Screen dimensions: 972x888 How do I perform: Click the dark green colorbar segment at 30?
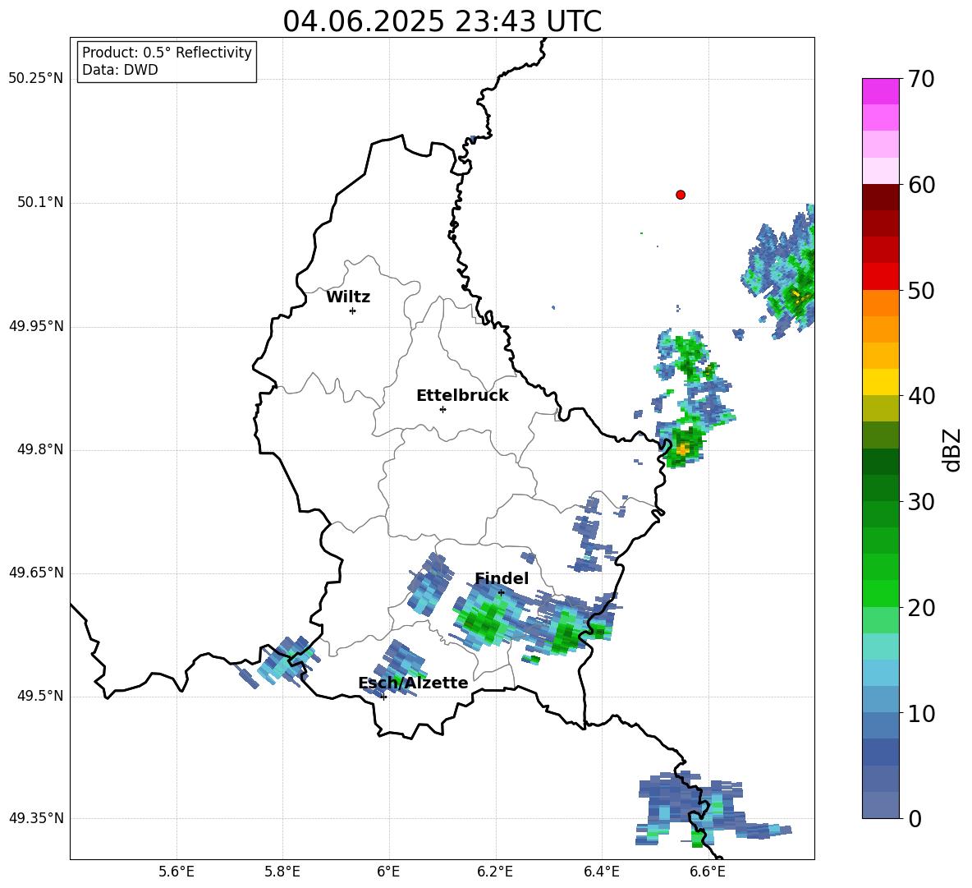[x=880, y=488]
